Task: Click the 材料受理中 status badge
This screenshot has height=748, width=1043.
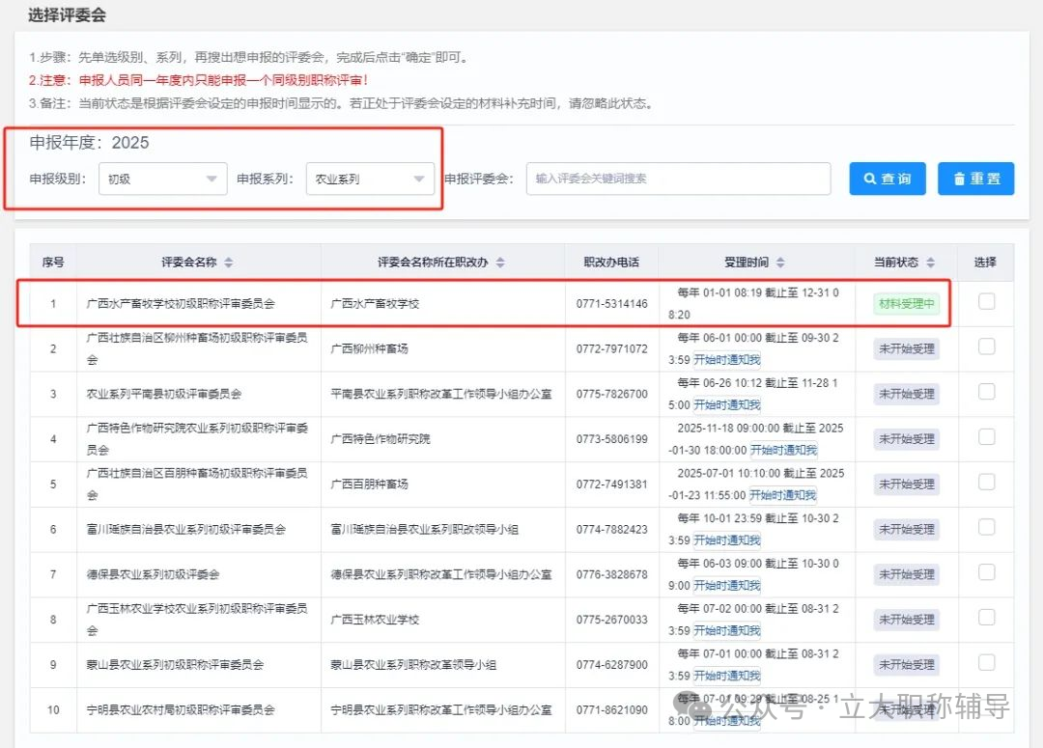Action: [905, 304]
